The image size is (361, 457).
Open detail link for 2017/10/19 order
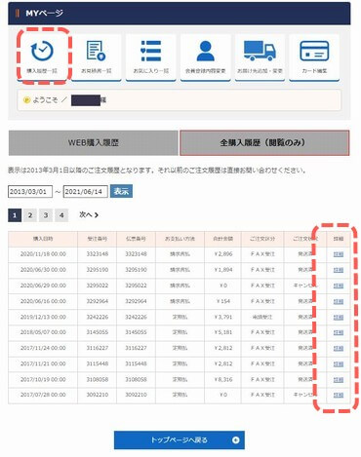tap(339, 379)
